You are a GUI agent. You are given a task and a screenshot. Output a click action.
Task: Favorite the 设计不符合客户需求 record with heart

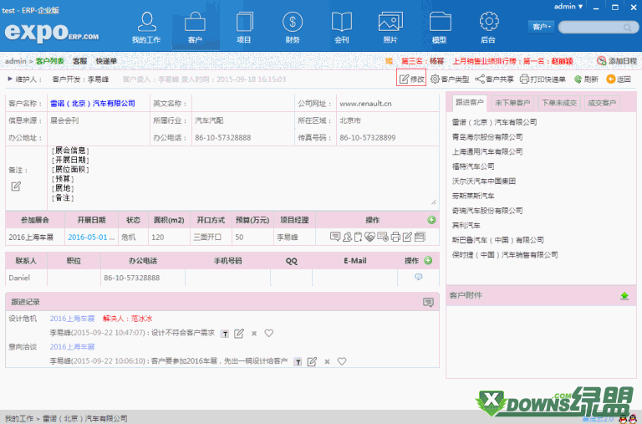[268, 333]
